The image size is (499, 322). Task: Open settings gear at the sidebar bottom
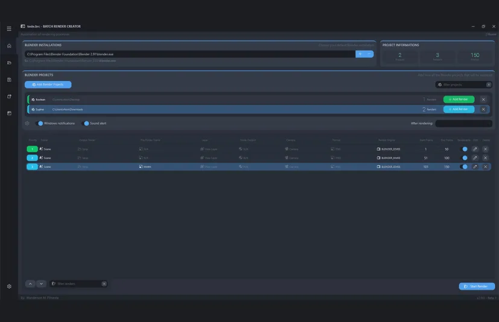[x=9, y=286]
